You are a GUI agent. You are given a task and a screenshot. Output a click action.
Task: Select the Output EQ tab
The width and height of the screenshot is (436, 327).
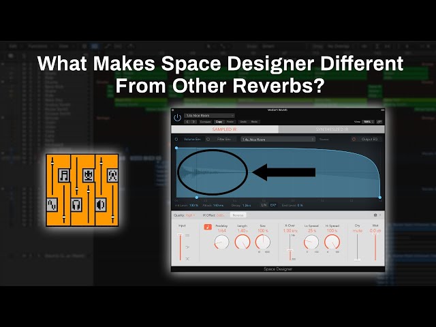369,139
